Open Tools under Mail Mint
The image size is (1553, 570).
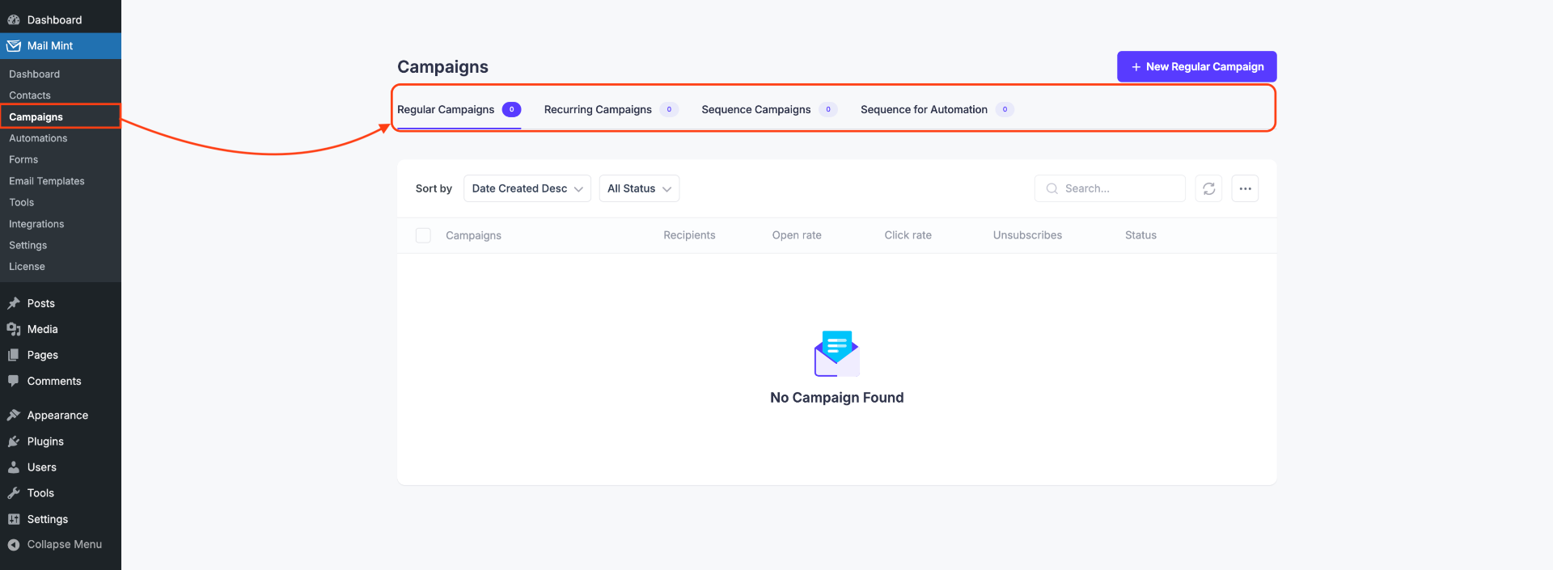[x=22, y=202]
